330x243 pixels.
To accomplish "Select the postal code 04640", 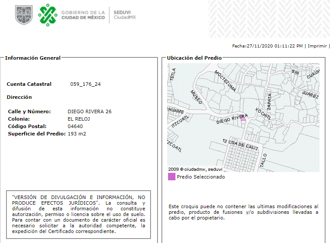I will (75, 126).
